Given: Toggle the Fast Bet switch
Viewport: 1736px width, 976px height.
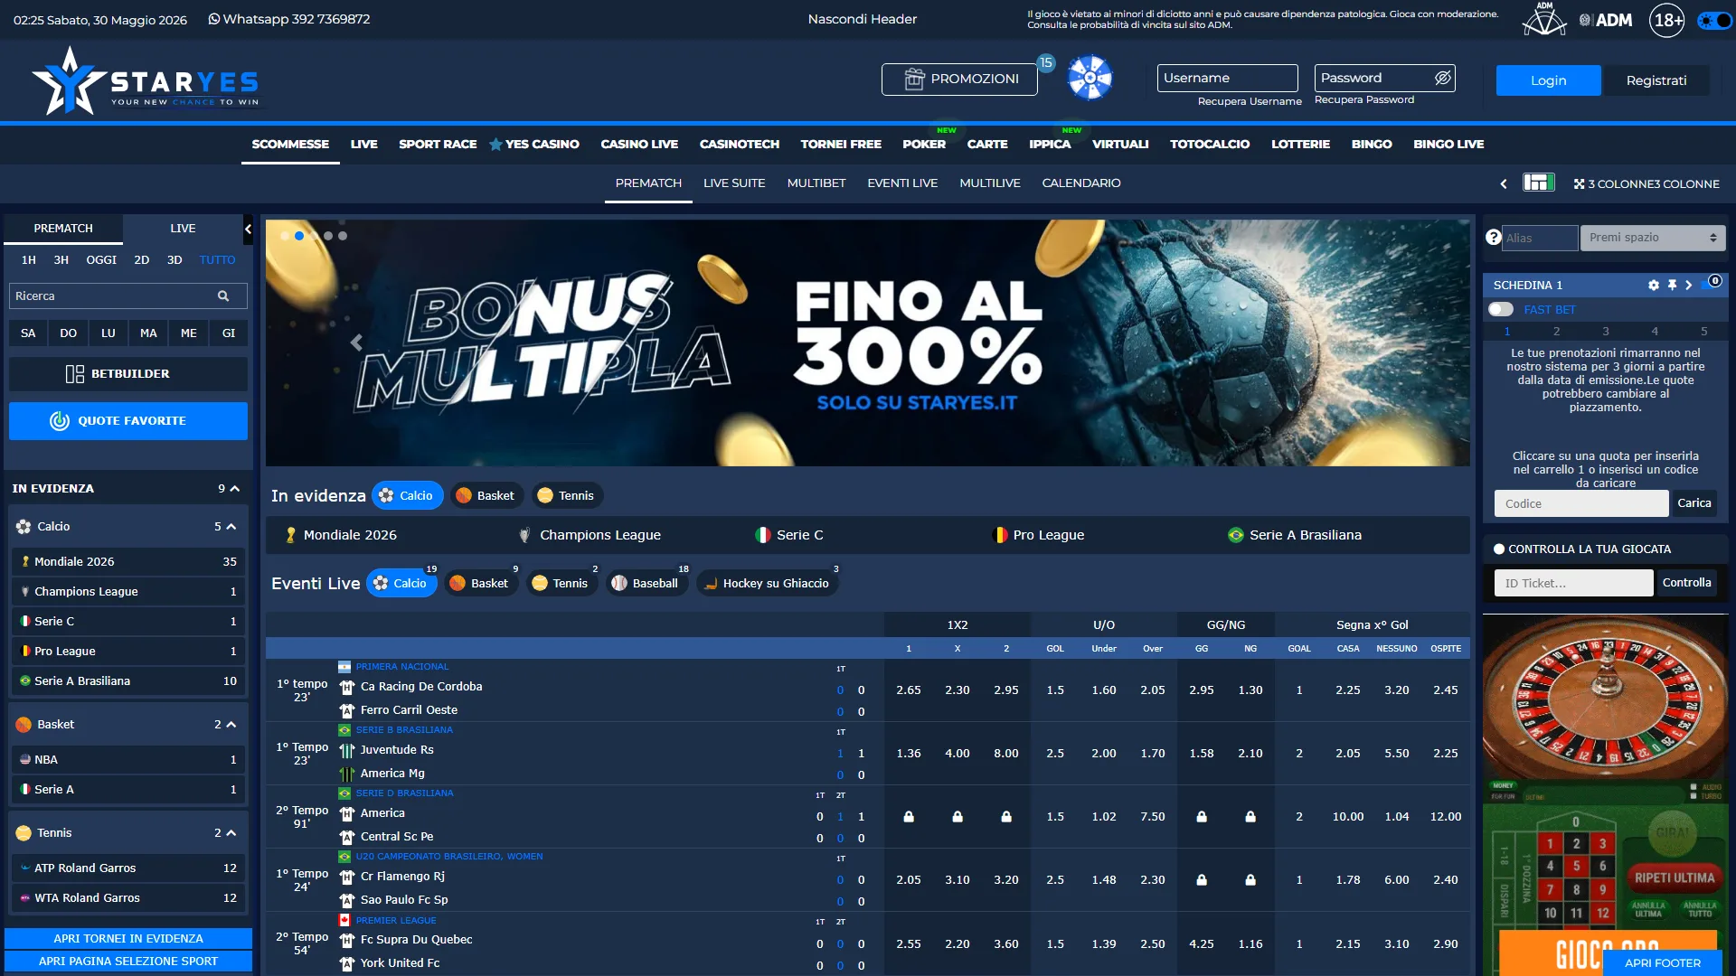Looking at the screenshot, I should 1501,309.
